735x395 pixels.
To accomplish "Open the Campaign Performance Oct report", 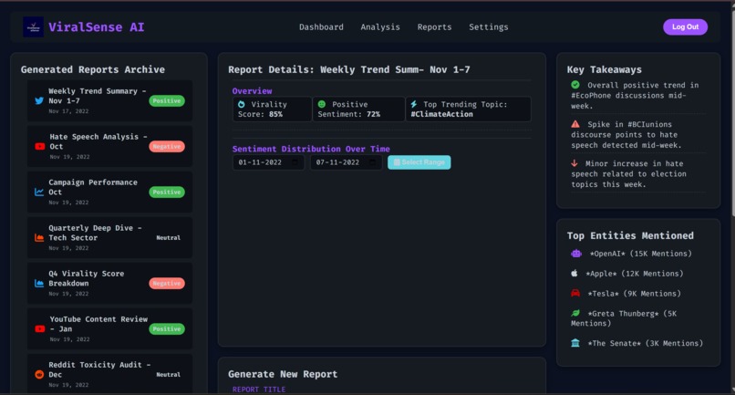I will (x=109, y=192).
